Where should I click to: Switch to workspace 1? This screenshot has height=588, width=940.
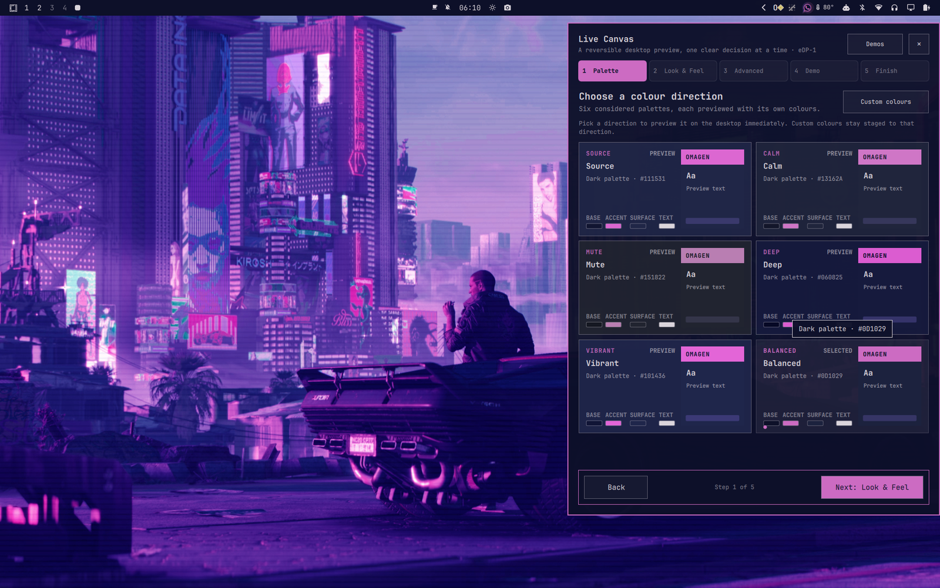(26, 8)
